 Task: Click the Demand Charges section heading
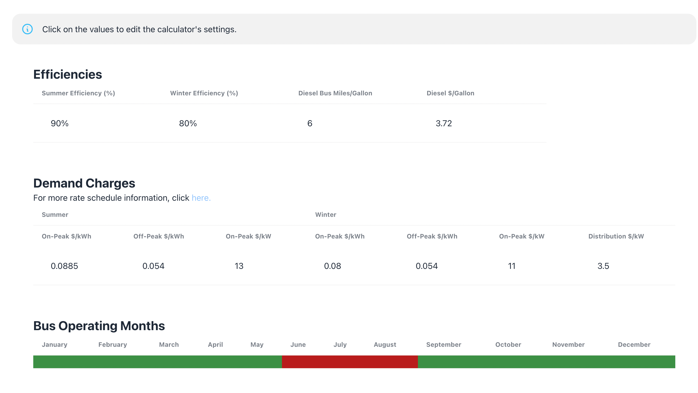point(84,184)
